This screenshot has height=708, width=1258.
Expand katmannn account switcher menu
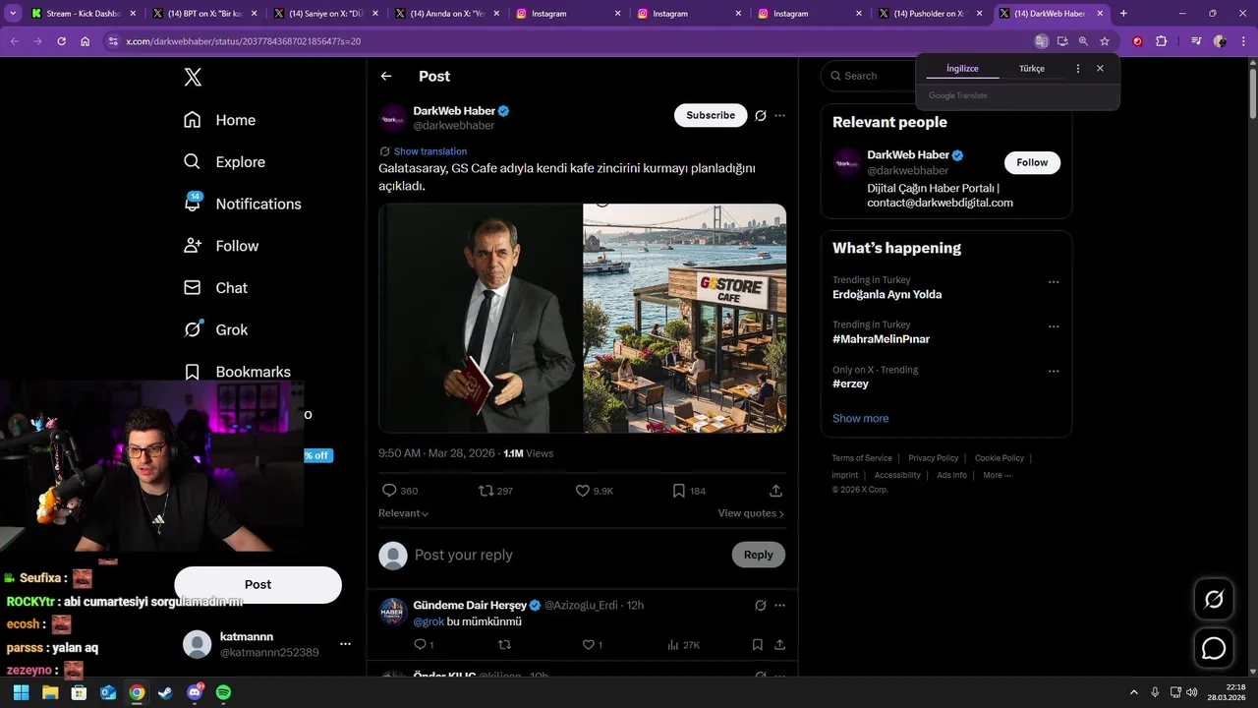coord(345,644)
